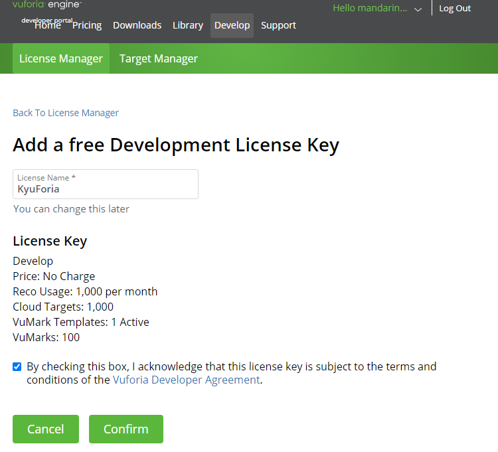Click the Cancel button
The image size is (498, 452).
click(46, 429)
